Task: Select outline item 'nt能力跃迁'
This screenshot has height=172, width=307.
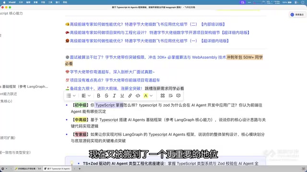Action: [x=9, y=94]
